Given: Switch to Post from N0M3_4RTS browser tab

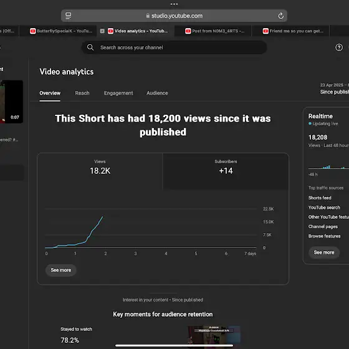Looking at the screenshot, I should 213,31.
